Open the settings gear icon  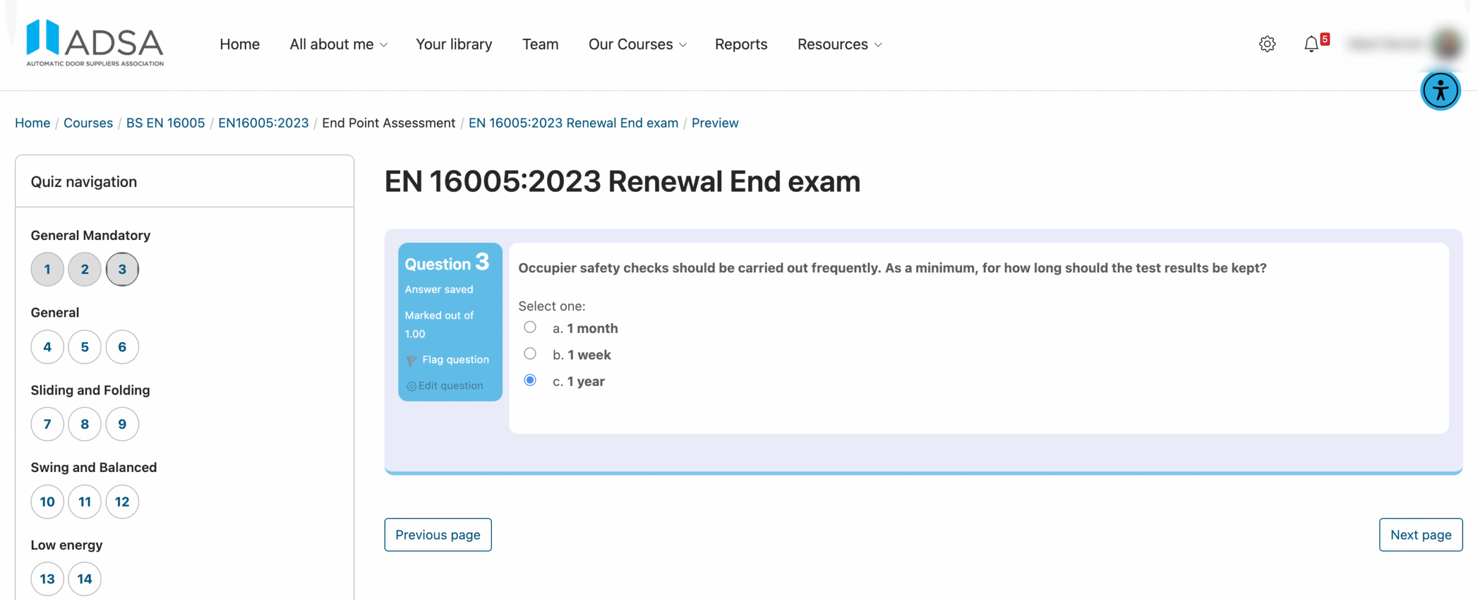[x=1267, y=44]
